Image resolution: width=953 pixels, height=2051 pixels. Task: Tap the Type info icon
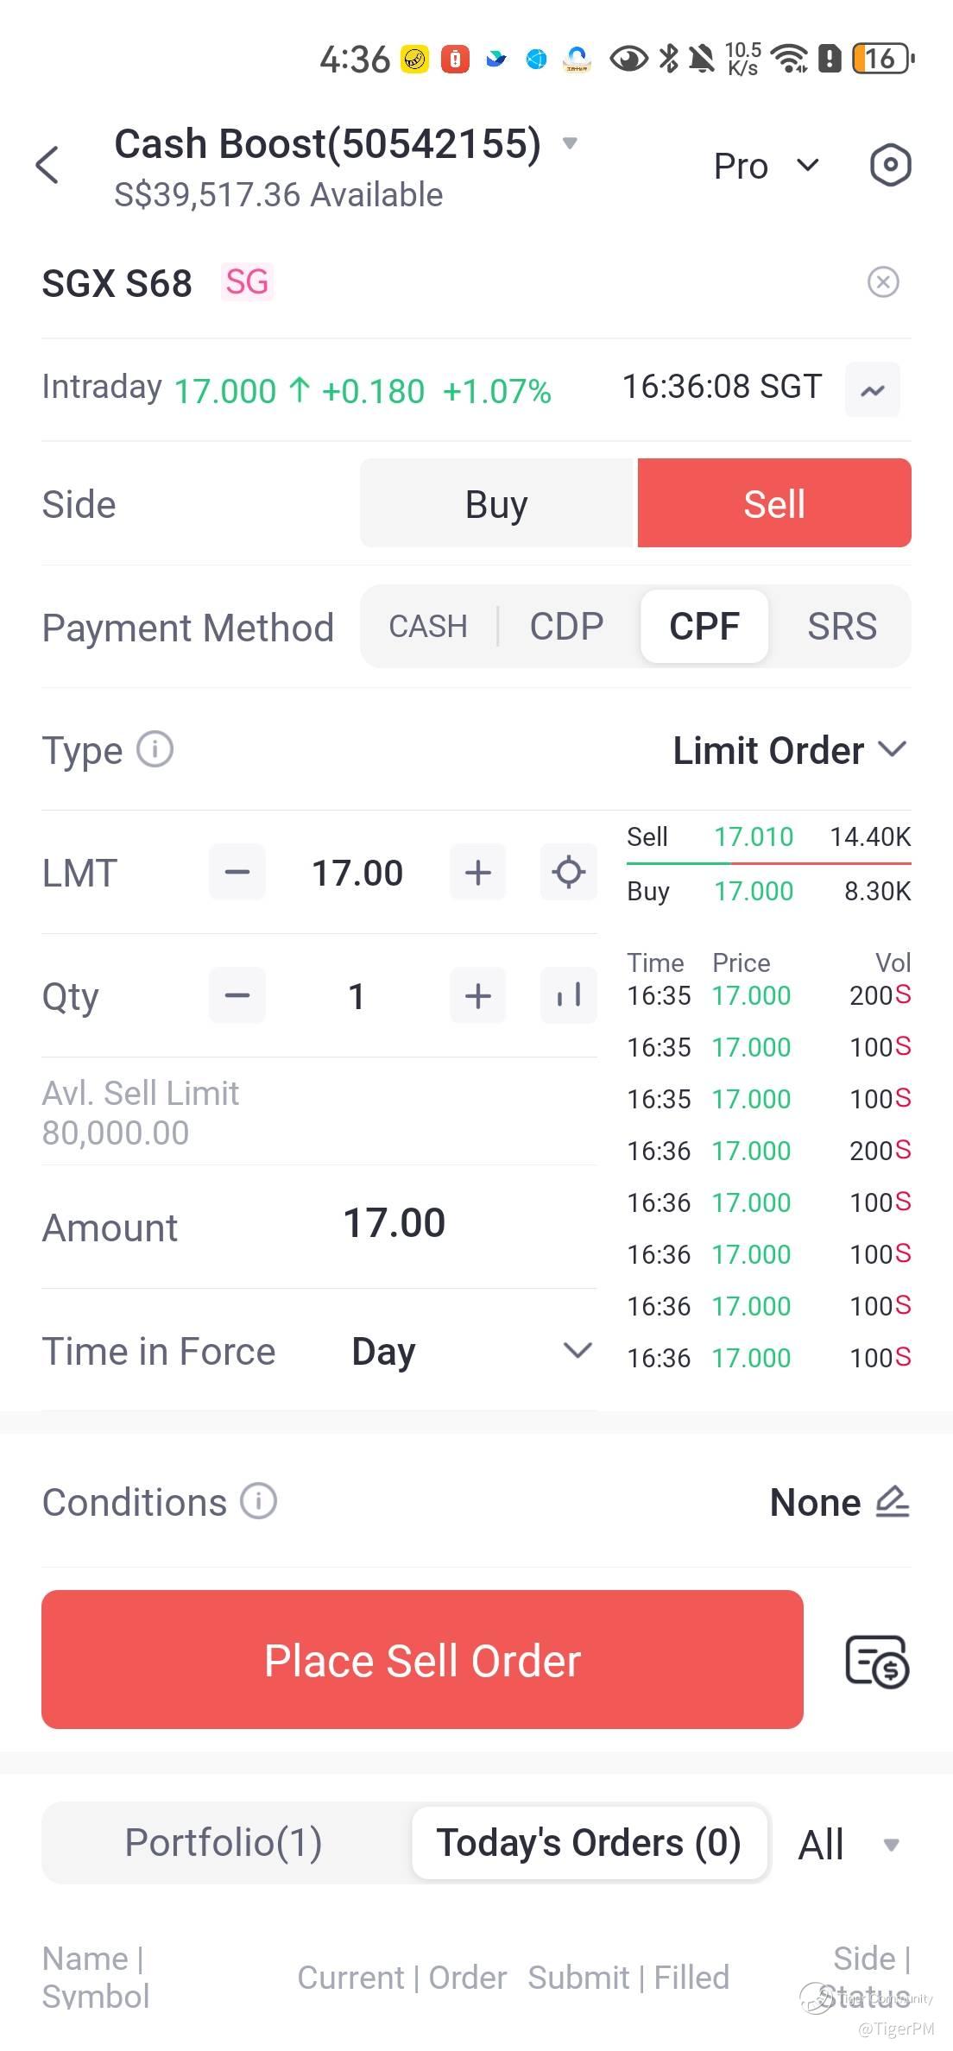[155, 749]
